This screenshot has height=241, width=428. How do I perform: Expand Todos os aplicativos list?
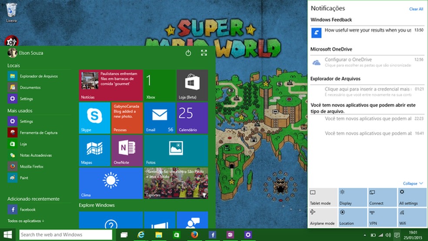pyautogui.click(x=26, y=221)
